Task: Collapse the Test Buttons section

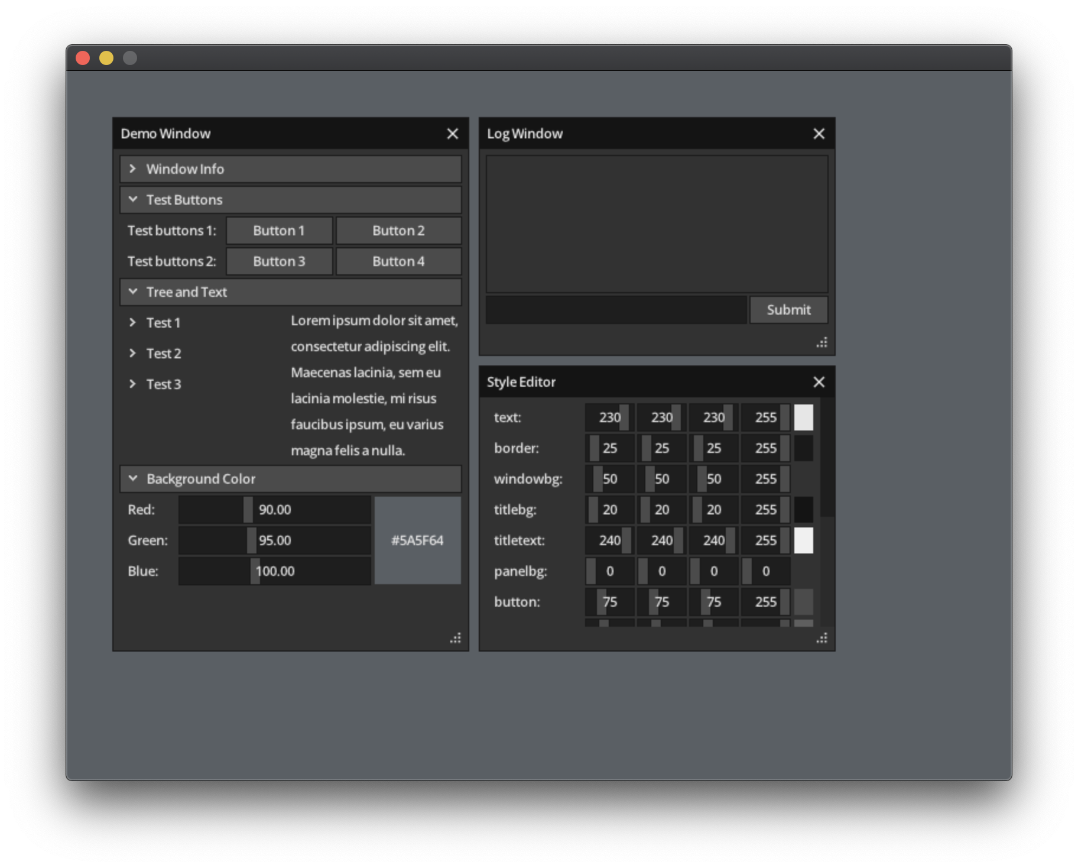Action: [290, 199]
